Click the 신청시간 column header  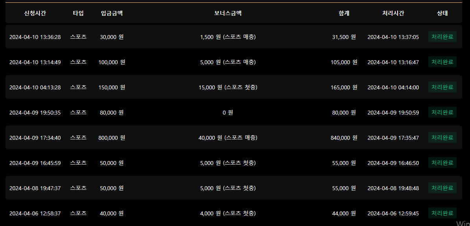[x=35, y=13]
